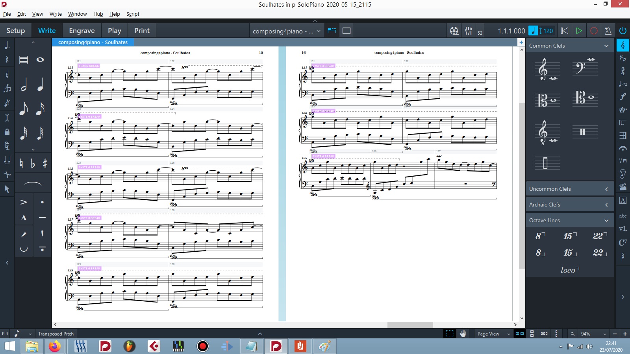Select the double whole note duration
This screenshot has height=354, width=630.
24,60
